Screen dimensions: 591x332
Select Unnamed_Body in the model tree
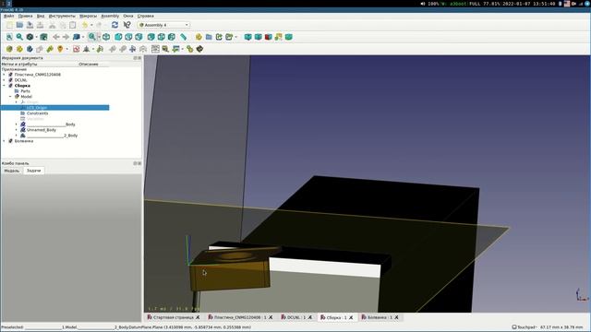point(41,130)
